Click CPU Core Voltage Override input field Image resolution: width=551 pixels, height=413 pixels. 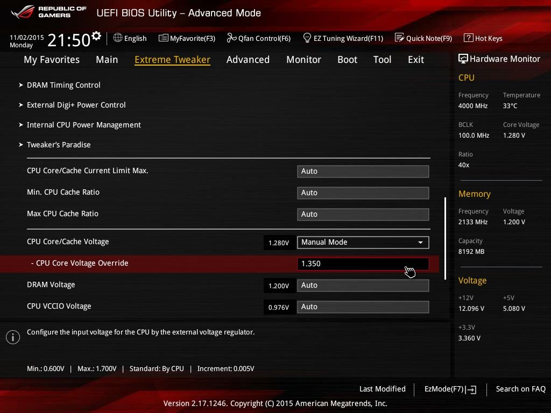coord(363,264)
